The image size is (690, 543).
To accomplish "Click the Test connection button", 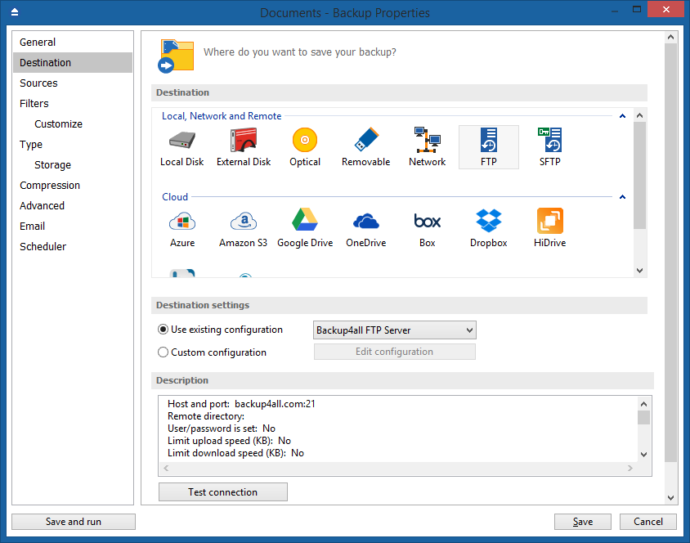I will tap(222, 492).
